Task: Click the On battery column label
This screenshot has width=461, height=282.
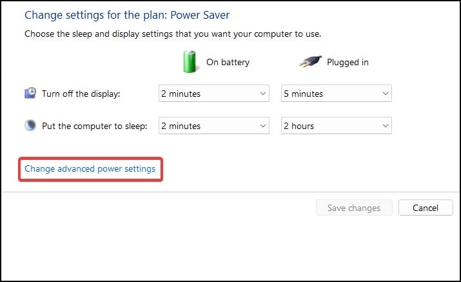Action: pyautogui.click(x=228, y=62)
